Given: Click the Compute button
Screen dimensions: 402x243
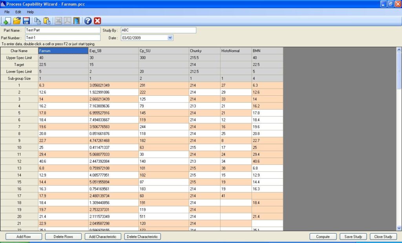Looking at the screenshot, I should coord(323,237).
